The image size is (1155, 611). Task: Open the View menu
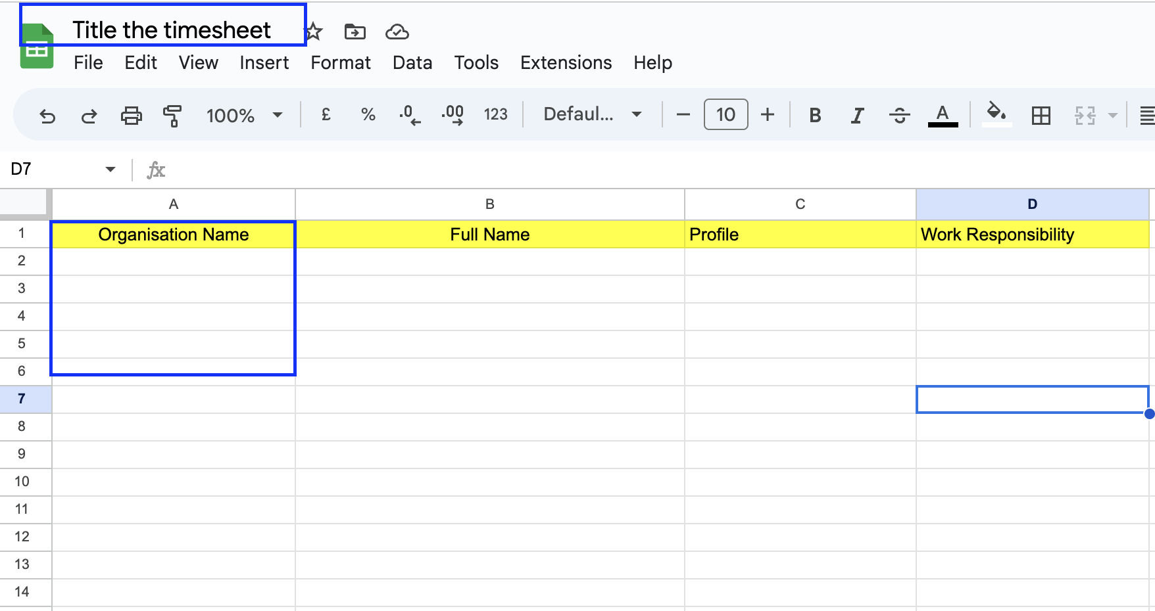tap(199, 62)
